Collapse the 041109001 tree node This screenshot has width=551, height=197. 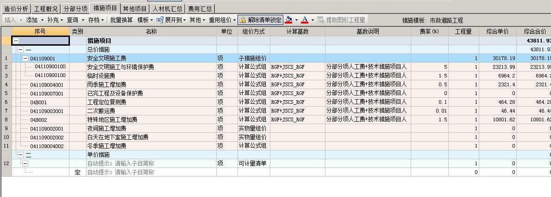(x=25, y=59)
